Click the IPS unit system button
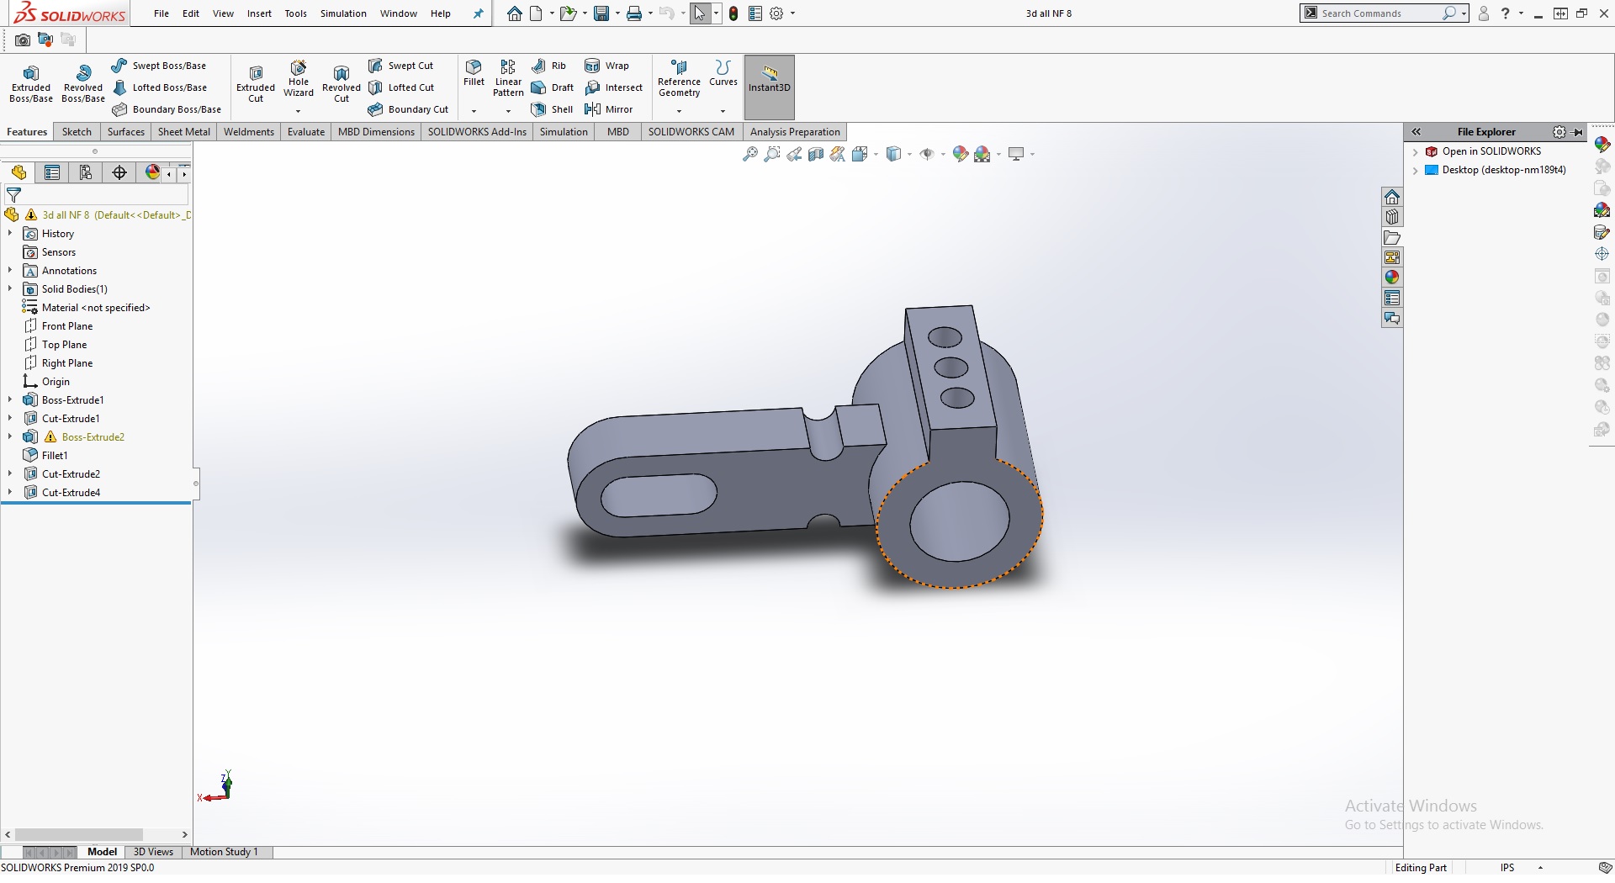This screenshot has width=1615, height=883. click(x=1506, y=867)
